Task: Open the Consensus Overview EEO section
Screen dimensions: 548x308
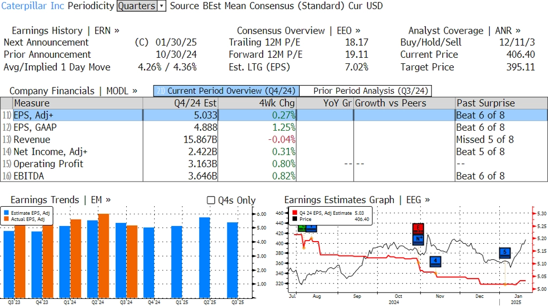Action: click(299, 31)
